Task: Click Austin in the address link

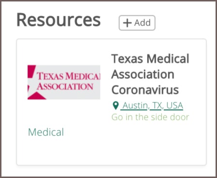Action: pyautogui.click(x=135, y=106)
